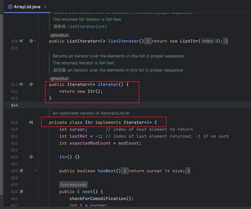Screen dimensions: 251x209
Task: Click the index: parameter hint in ListItr call
Action: (208, 41)
